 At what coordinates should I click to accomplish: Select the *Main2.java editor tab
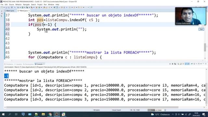tap(23, 11)
